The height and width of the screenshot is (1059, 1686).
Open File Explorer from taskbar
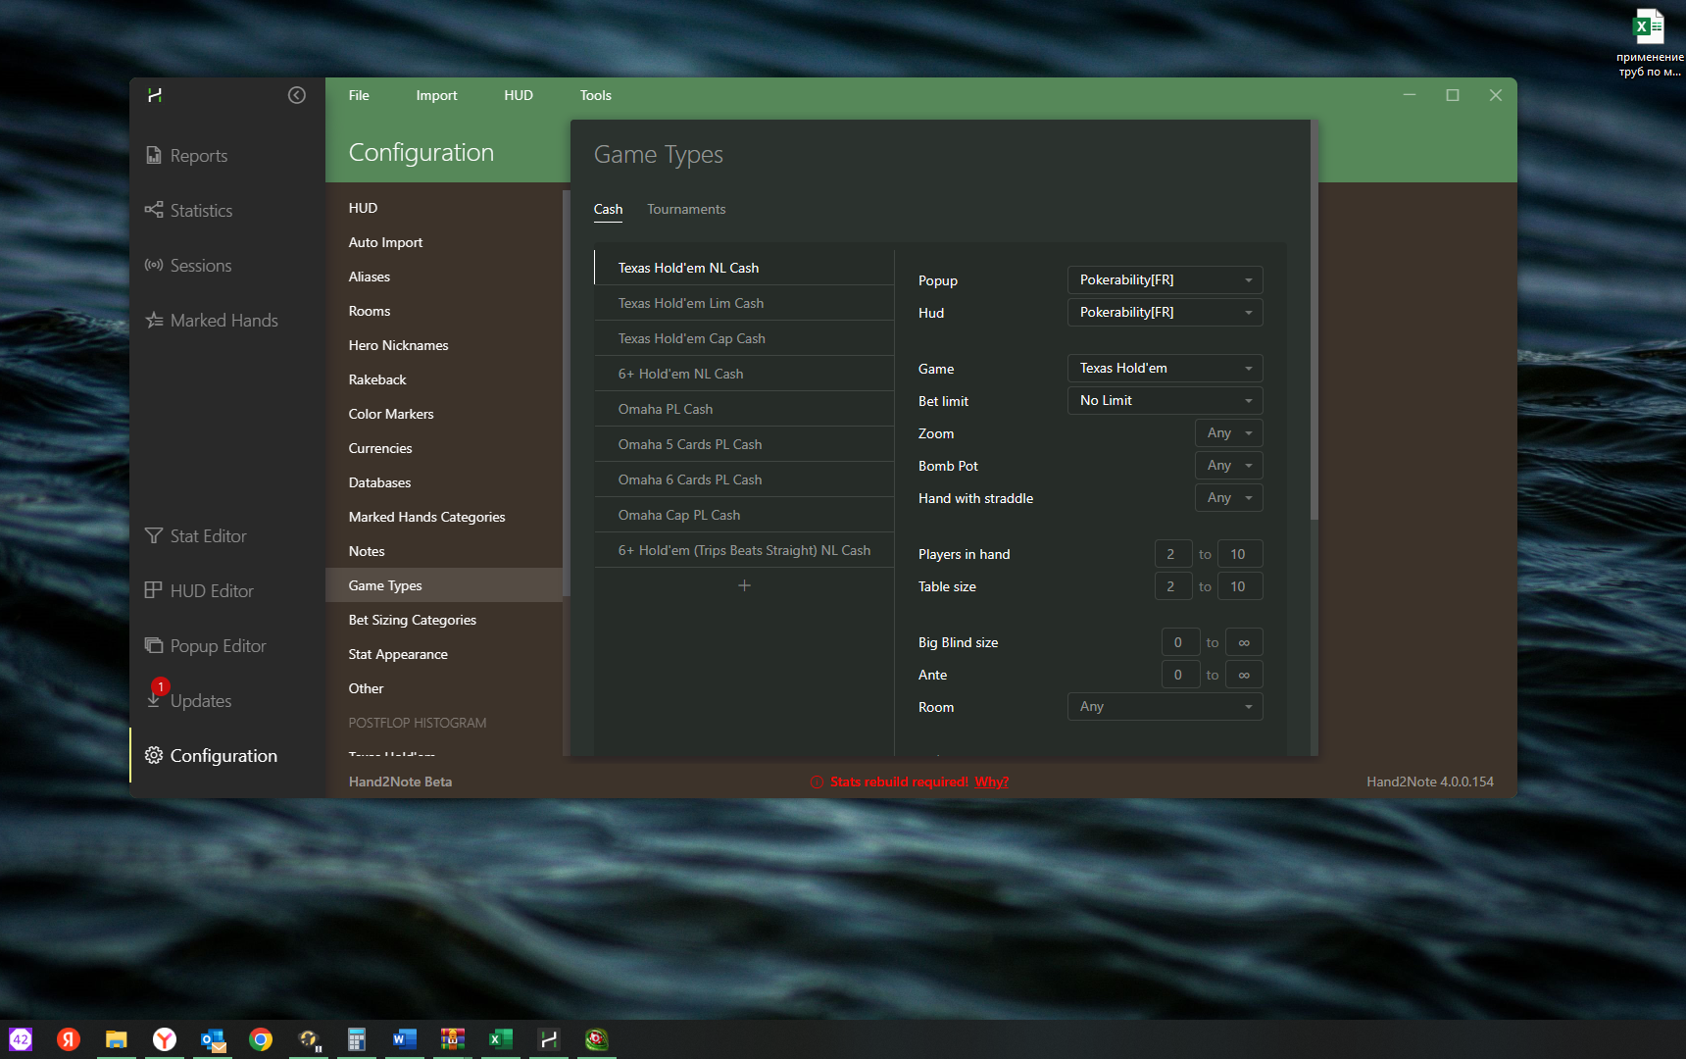point(117,1039)
